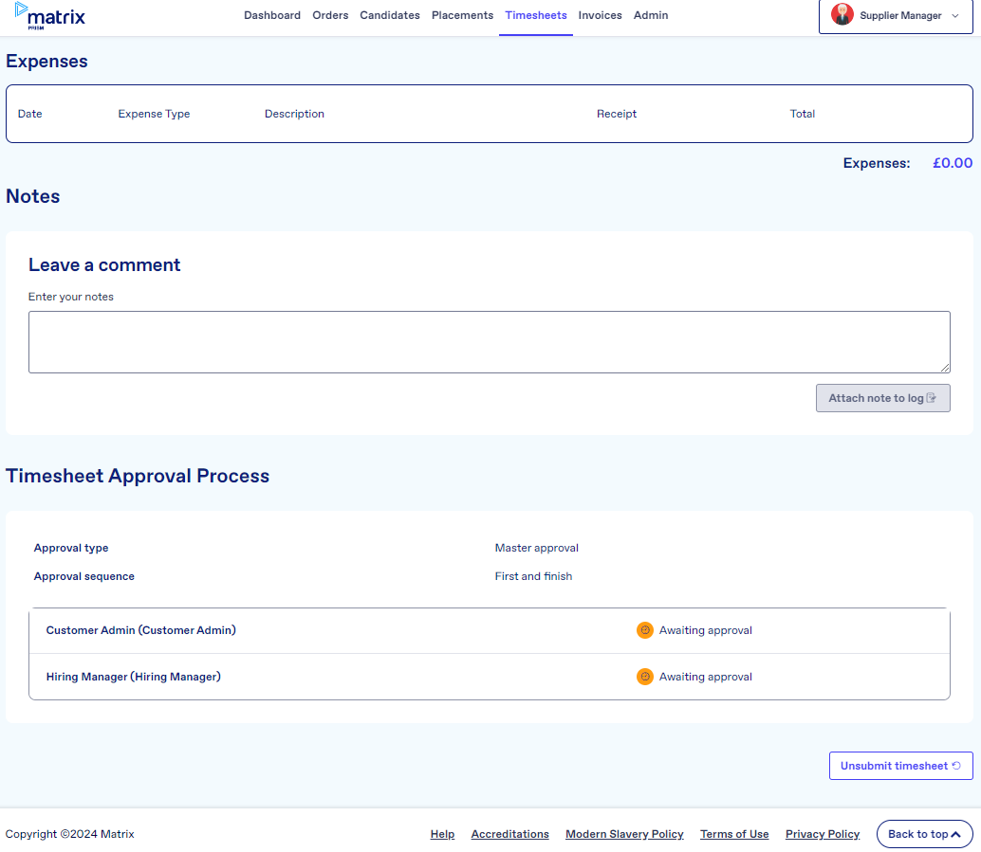Click the Customer Admin (Customer Admin) row label
Image resolution: width=981 pixels, height=852 pixels.
point(140,630)
